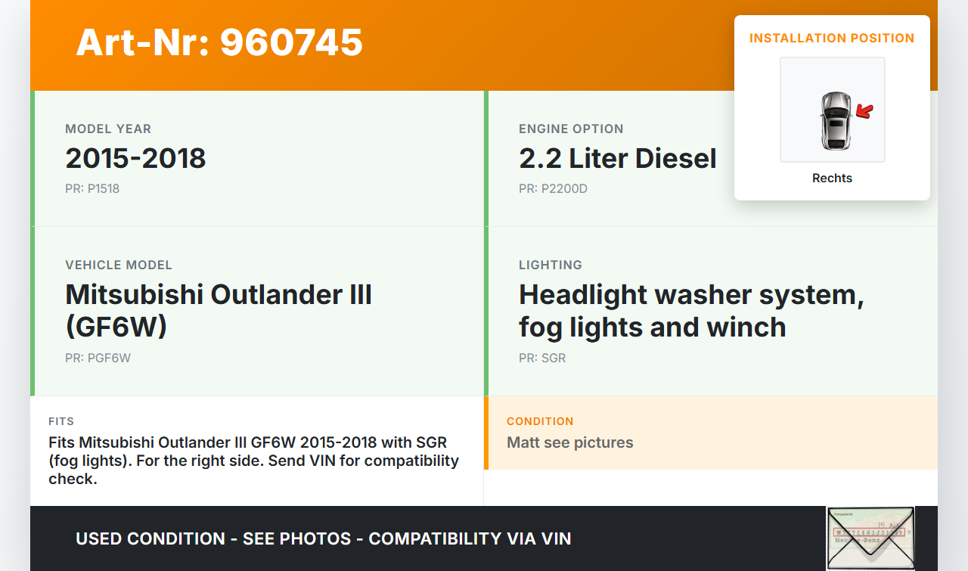Image resolution: width=968 pixels, height=571 pixels.
Task: Select the Art-Nr: 960745 heading
Action: point(219,42)
